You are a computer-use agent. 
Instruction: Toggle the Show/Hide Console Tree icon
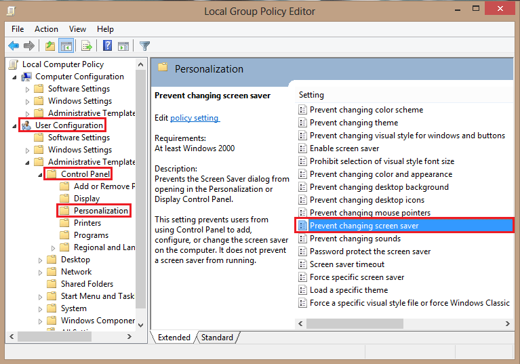pyautogui.click(x=66, y=45)
